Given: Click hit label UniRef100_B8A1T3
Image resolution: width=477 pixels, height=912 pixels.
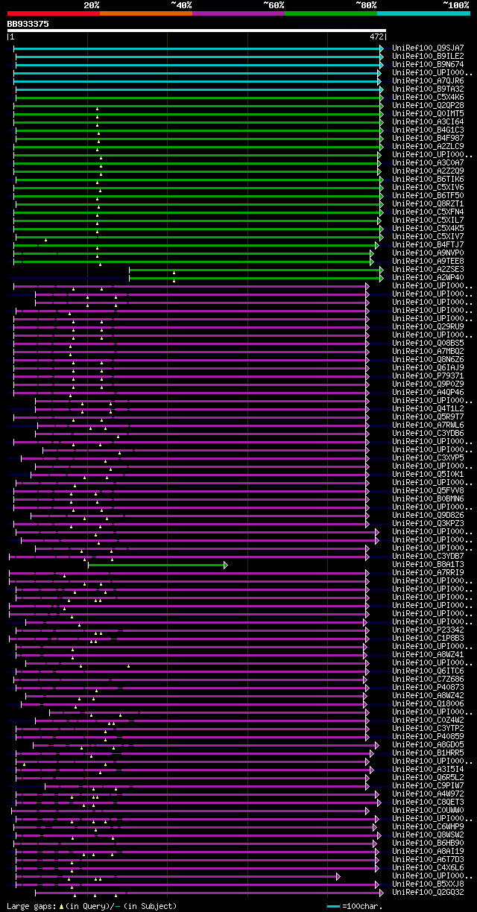Looking at the screenshot, I should [428, 565].
